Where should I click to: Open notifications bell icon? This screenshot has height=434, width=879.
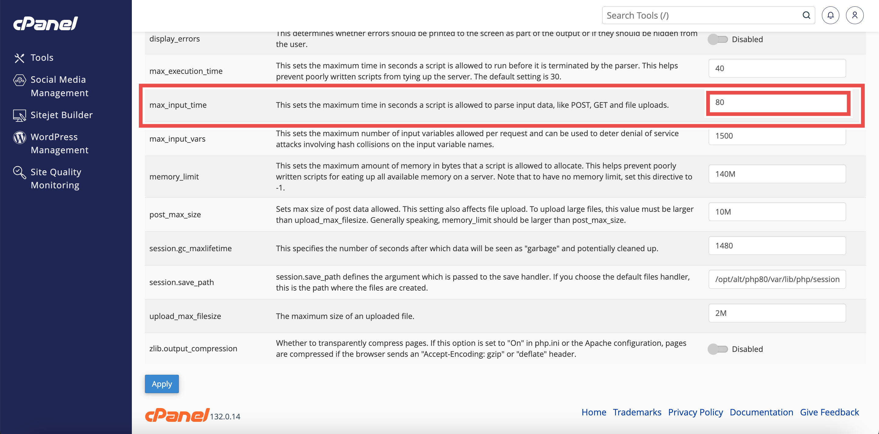[x=830, y=15]
